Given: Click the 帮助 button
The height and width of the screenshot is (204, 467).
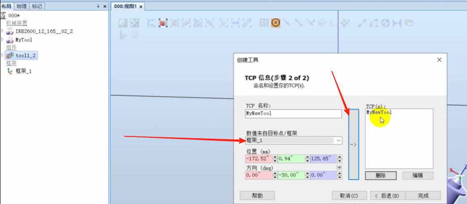Looking at the screenshot, I should pyautogui.click(x=257, y=195).
